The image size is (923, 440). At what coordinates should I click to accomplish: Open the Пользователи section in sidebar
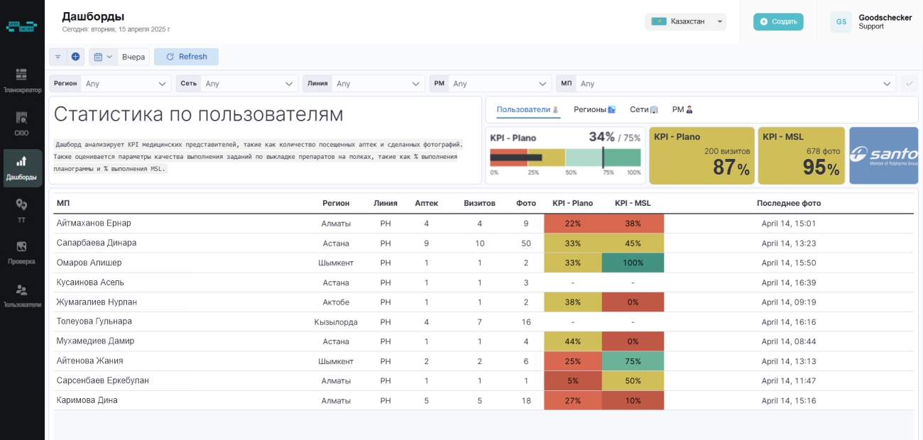21,295
